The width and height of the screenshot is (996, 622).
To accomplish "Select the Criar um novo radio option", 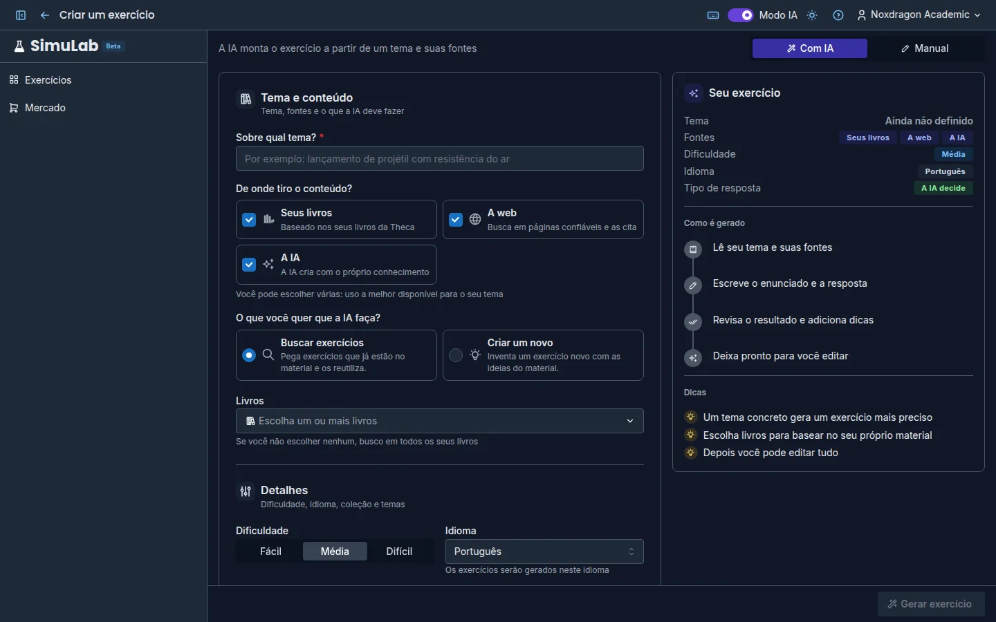I will 456,355.
